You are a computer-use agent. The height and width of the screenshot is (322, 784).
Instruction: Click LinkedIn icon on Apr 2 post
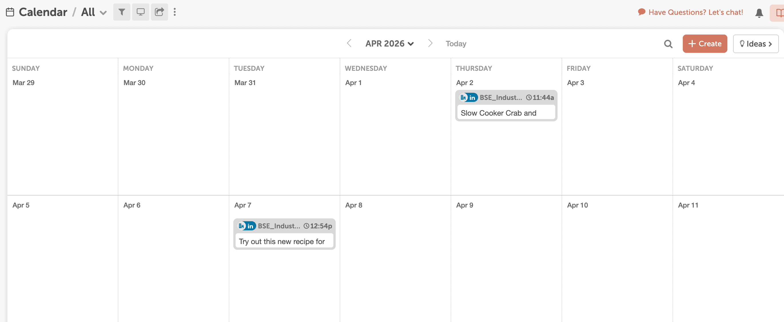pos(472,98)
